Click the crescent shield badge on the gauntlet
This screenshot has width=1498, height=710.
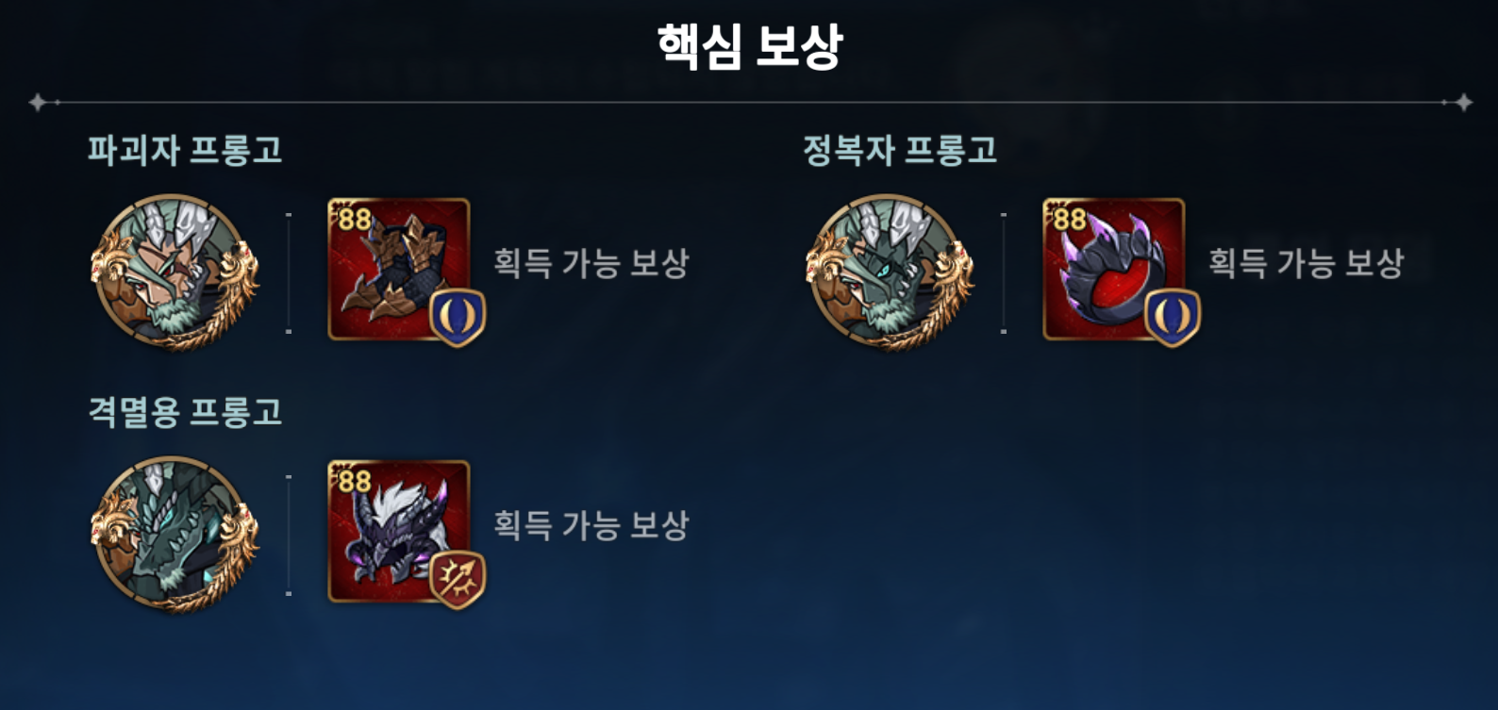[x=458, y=318]
